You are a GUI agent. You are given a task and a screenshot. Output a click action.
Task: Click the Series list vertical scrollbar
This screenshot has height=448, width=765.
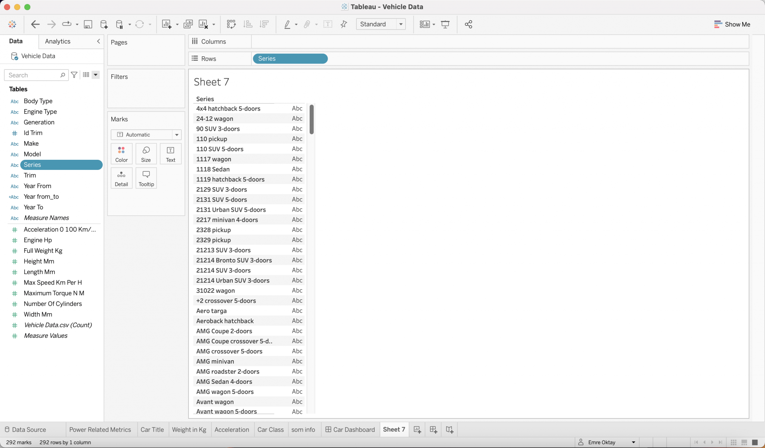tap(312, 119)
